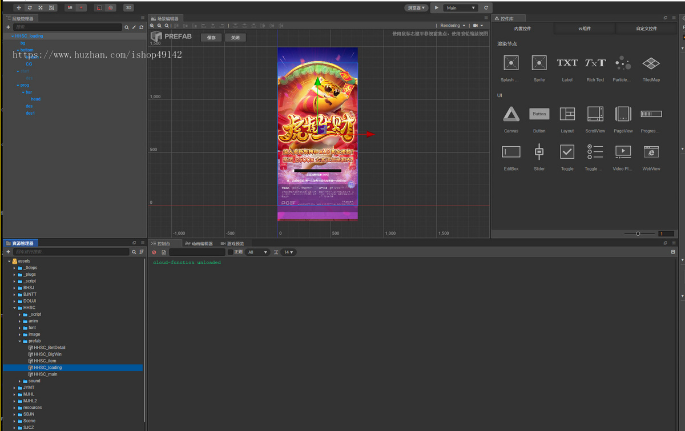Image resolution: width=685 pixels, height=431 pixels.
Task: Click the assets sort order icon
Action: tap(142, 252)
